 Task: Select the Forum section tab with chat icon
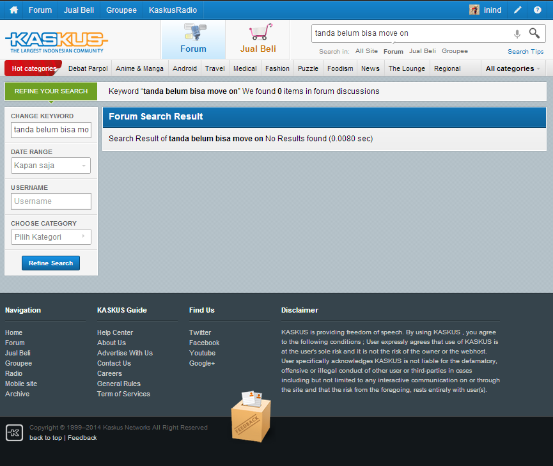(x=193, y=39)
